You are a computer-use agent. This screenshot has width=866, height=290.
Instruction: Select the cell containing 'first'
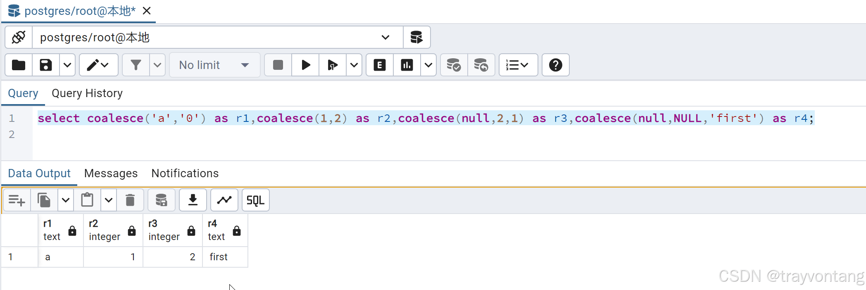pos(225,257)
